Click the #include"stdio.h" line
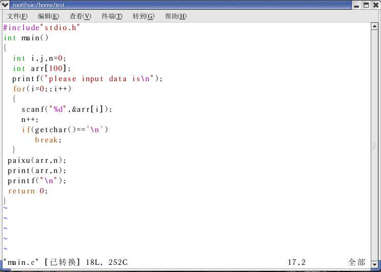Image resolution: width=381 pixels, height=272 pixels. pos(41,28)
